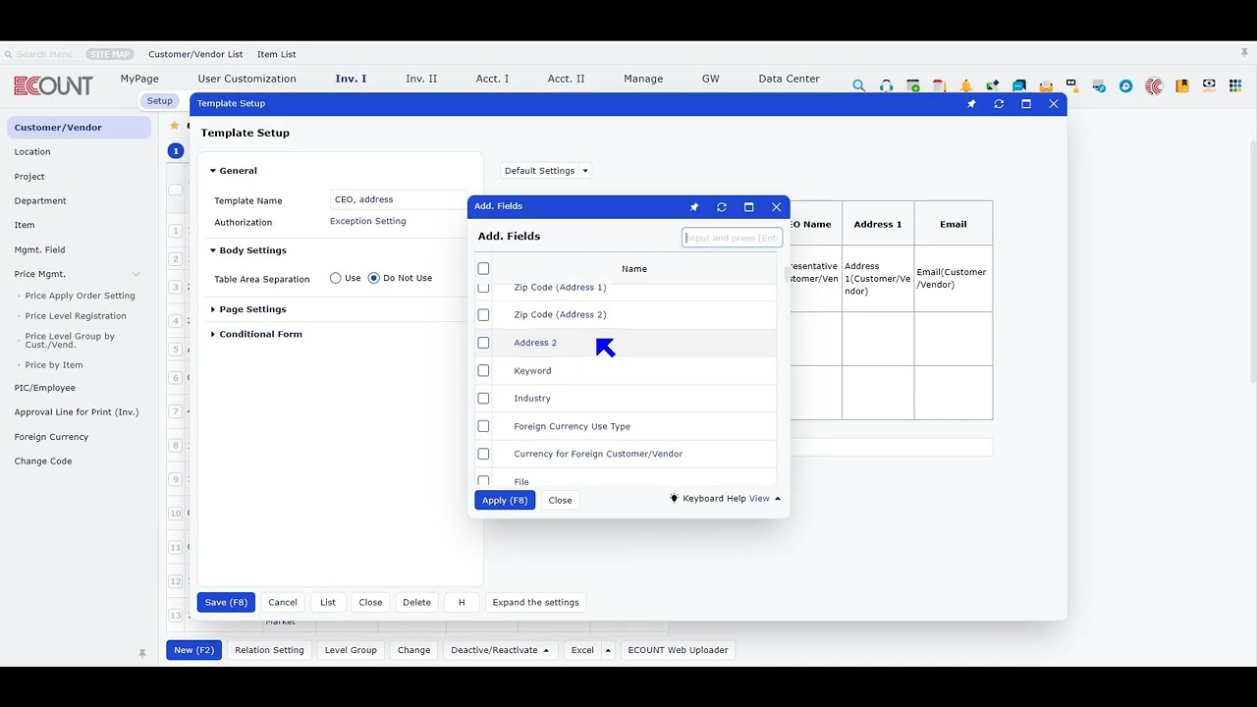Close the Add. Fields dialog with X
Viewport: 1257px width, 707px height.
(777, 207)
